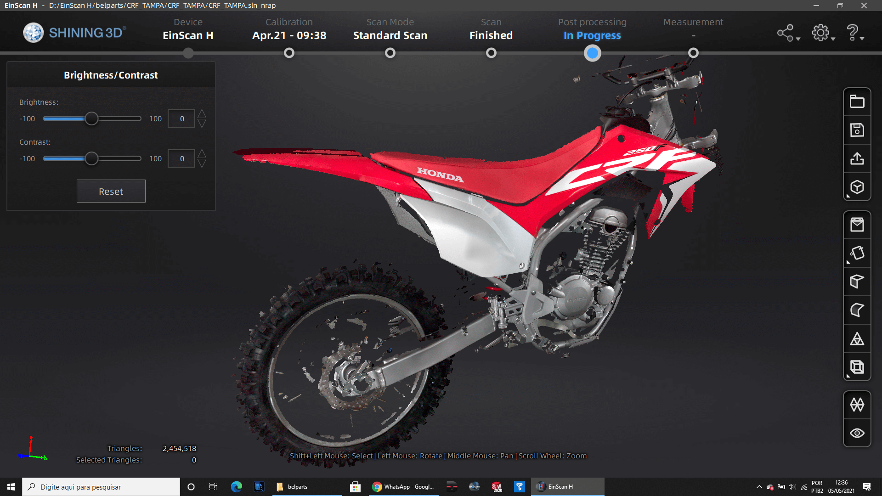Screen dimensions: 882x496
Task: Select the Post processing In Progress step
Action: tap(592, 29)
